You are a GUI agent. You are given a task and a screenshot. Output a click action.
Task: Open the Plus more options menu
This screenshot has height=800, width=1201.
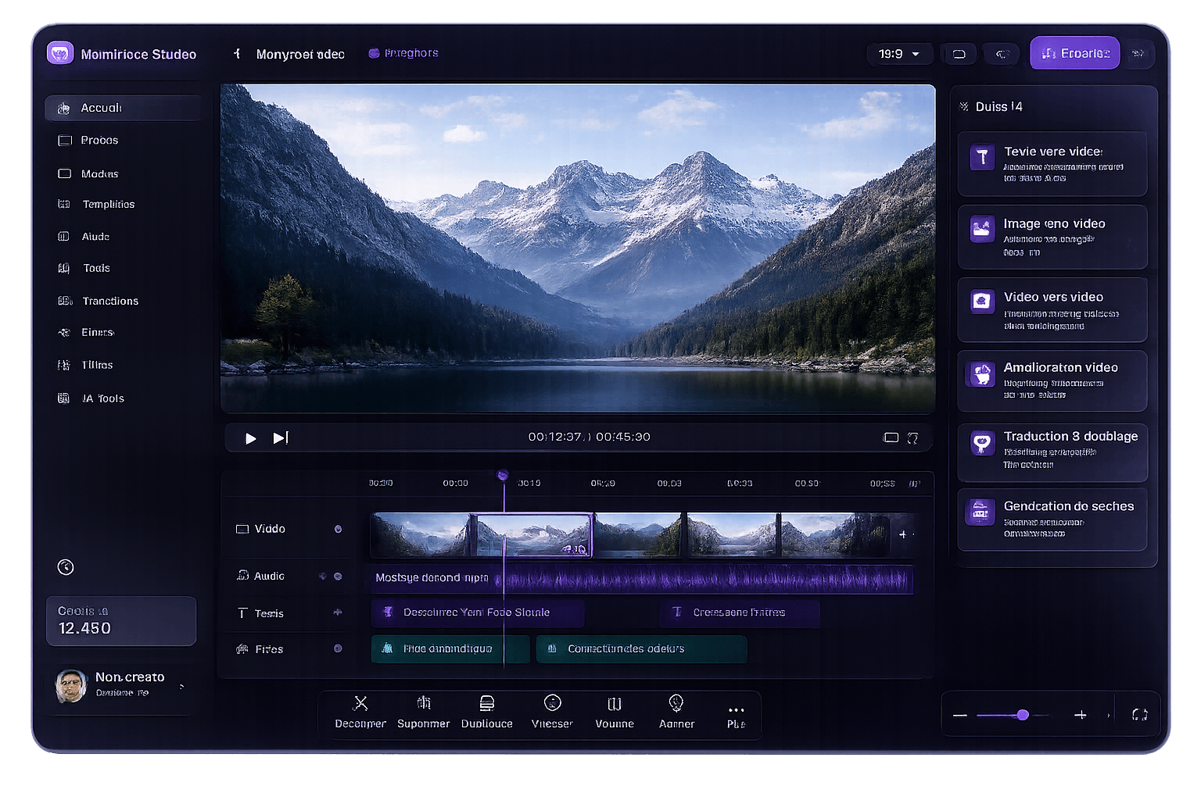[736, 716]
